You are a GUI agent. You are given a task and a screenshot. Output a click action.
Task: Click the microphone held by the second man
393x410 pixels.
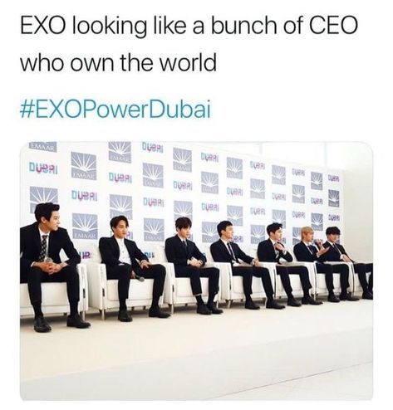point(139,277)
